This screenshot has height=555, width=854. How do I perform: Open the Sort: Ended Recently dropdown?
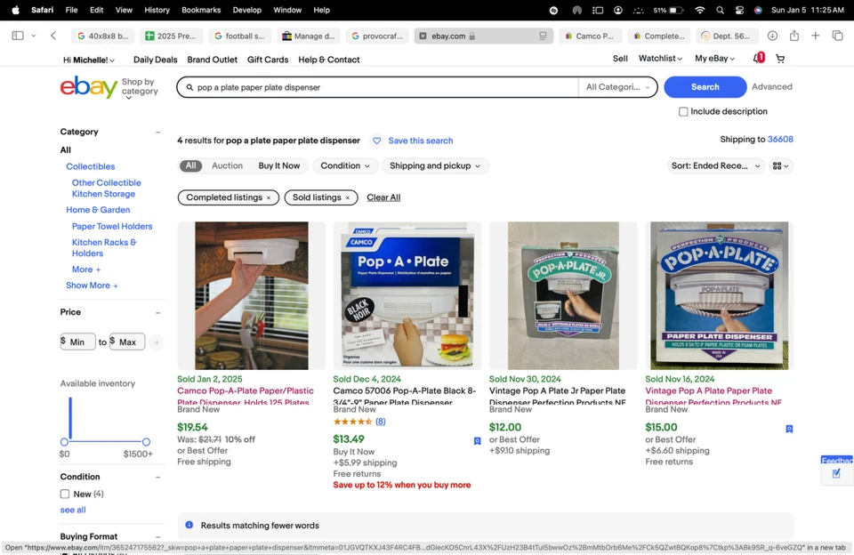tap(715, 166)
